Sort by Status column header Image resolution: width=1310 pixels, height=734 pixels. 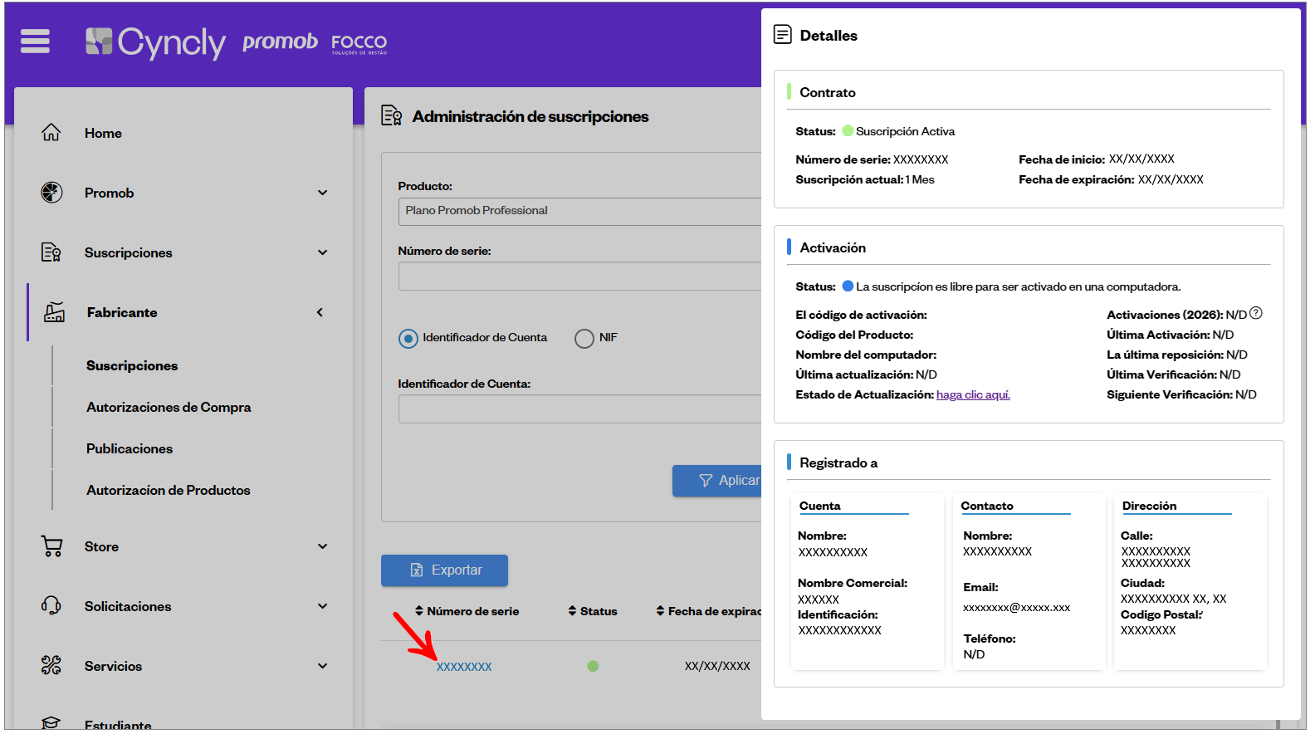(x=593, y=611)
